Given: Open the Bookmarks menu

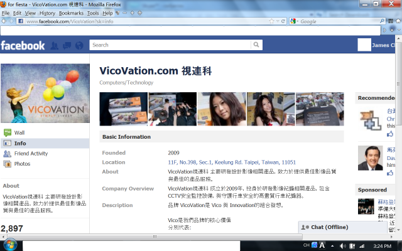Looking at the screenshot, I should coord(71,13).
